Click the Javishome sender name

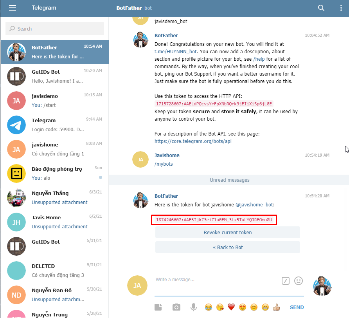click(x=167, y=155)
